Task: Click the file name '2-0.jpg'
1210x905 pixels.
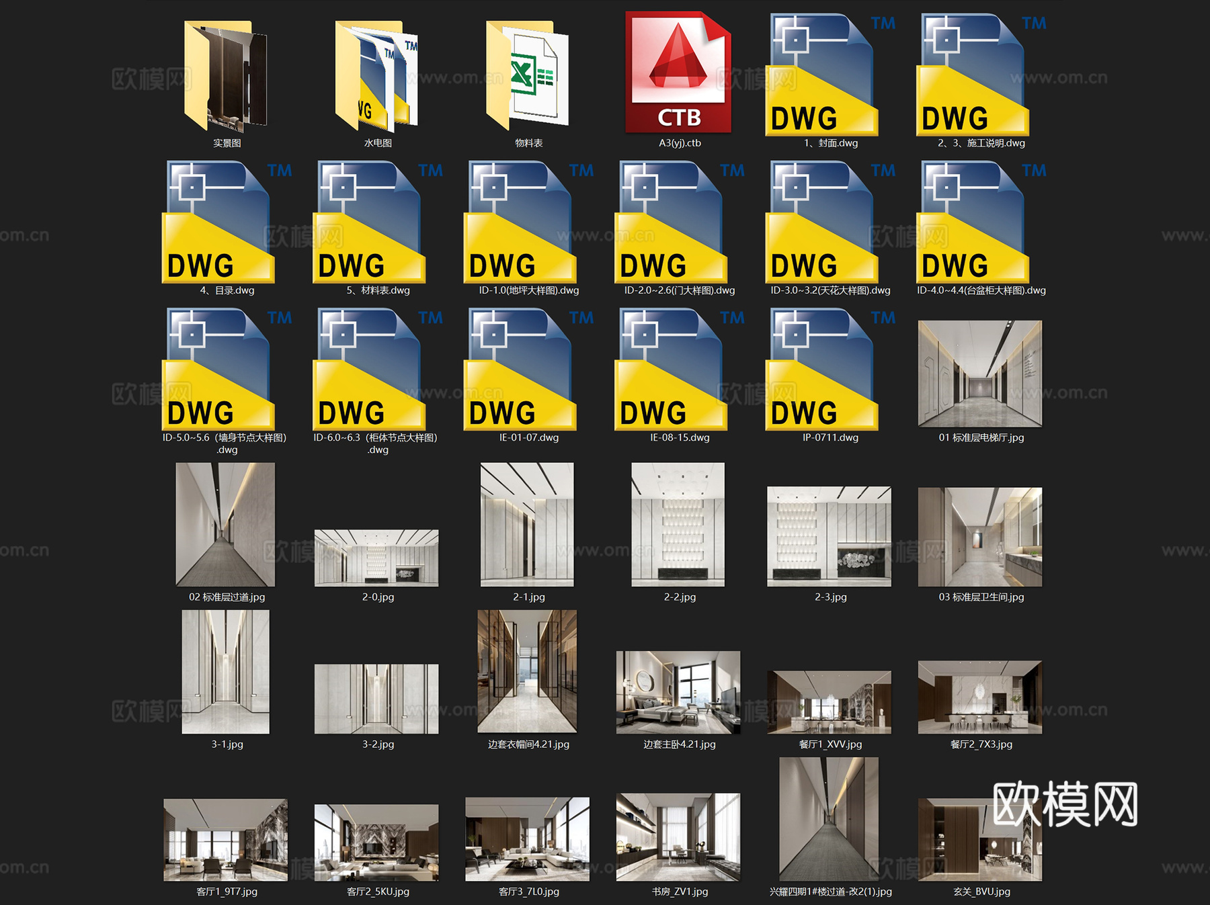Action: pos(378,597)
